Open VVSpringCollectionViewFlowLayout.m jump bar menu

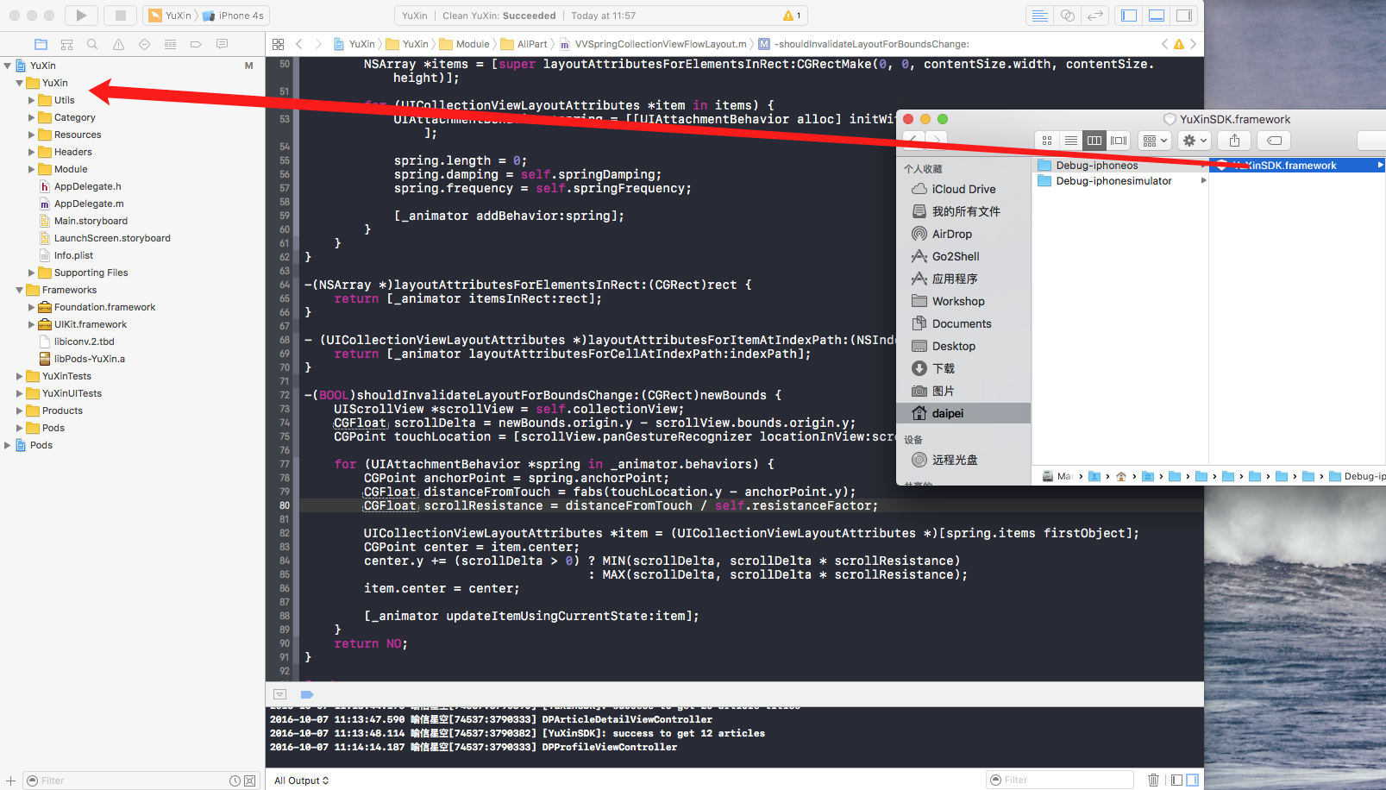coord(653,44)
